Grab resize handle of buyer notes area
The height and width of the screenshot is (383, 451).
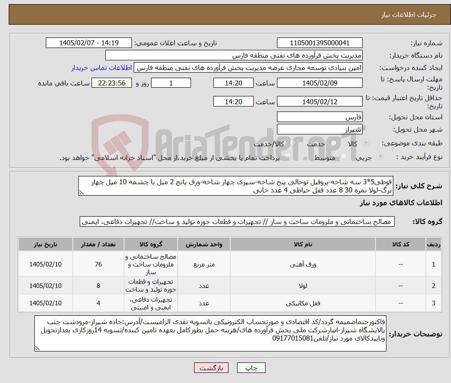tap(37, 348)
